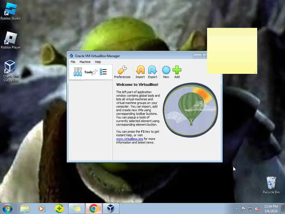The image size is (285, 214).
Task: Click the hot-air balloon welcome illustration
Action: [x=190, y=110]
